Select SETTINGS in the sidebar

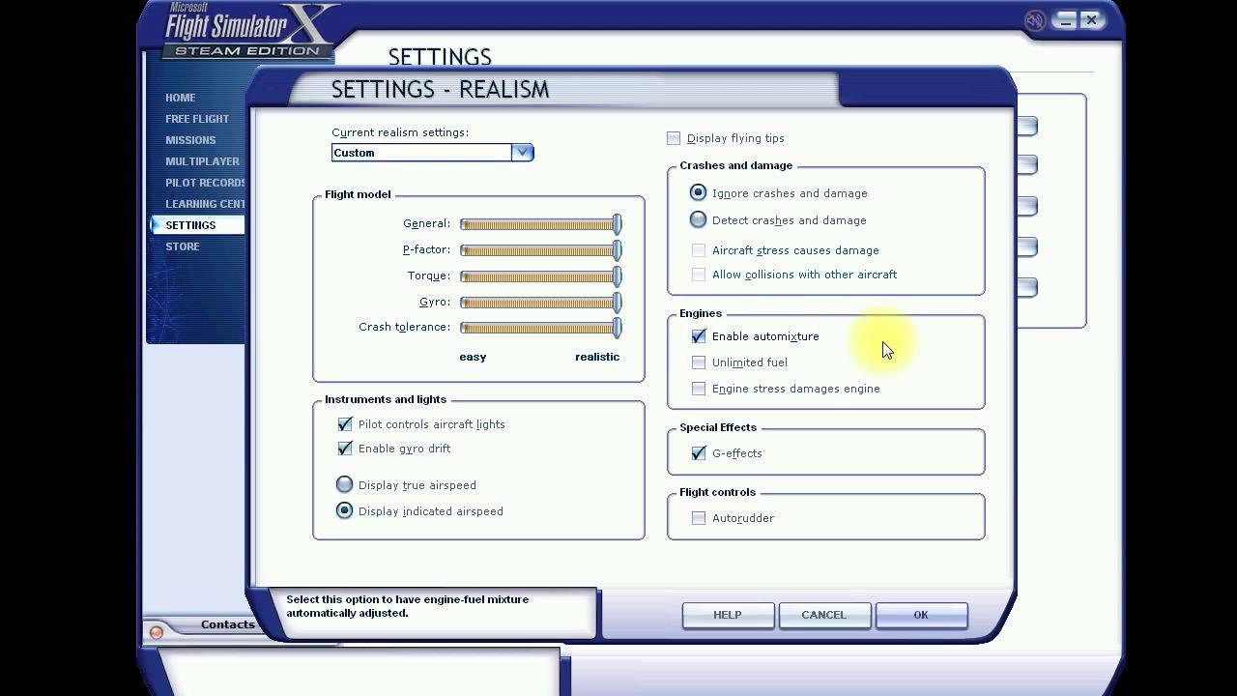(190, 225)
